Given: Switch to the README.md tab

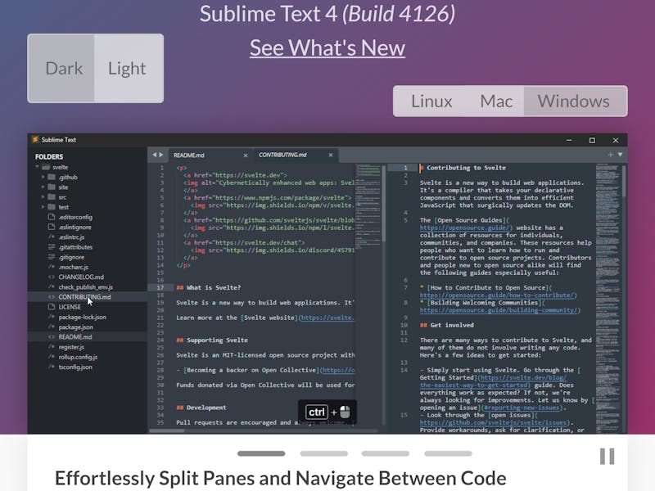Looking at the screenshot, I should tap(188, 154).
